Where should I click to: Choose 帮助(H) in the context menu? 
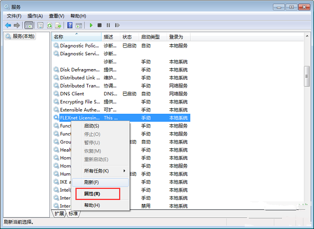100,205
